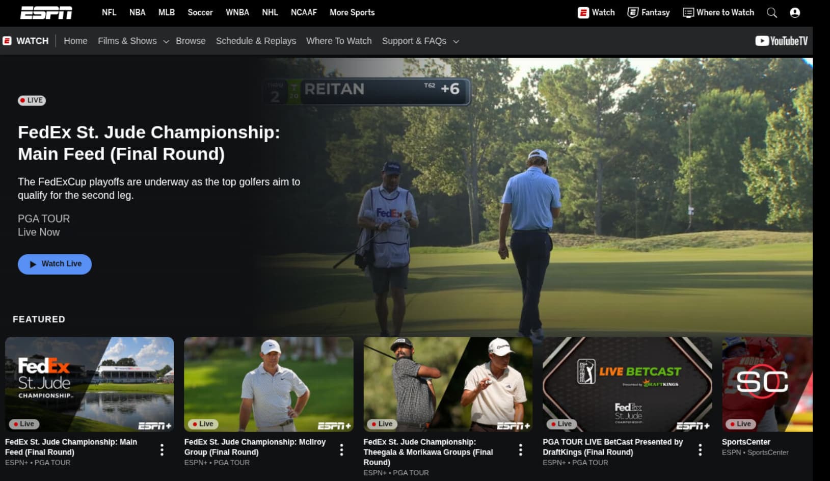Open the WNBA menu

(x=237, y=13)
